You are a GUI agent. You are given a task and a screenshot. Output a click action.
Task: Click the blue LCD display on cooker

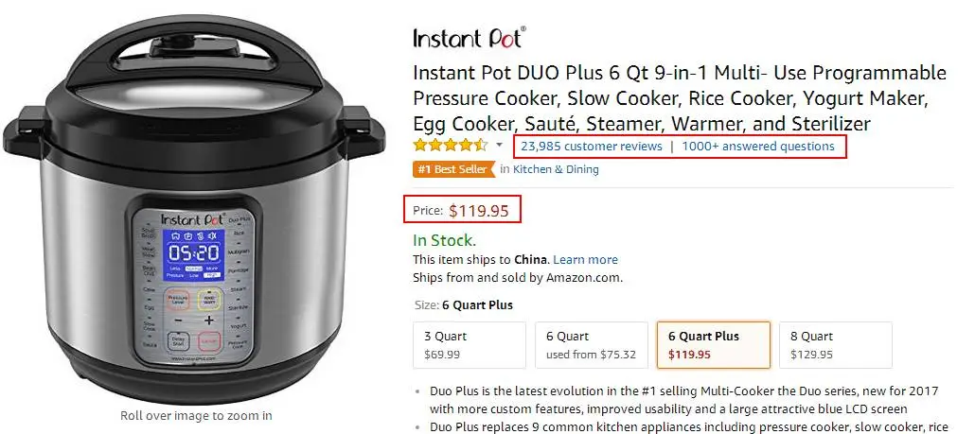[194, 254]
